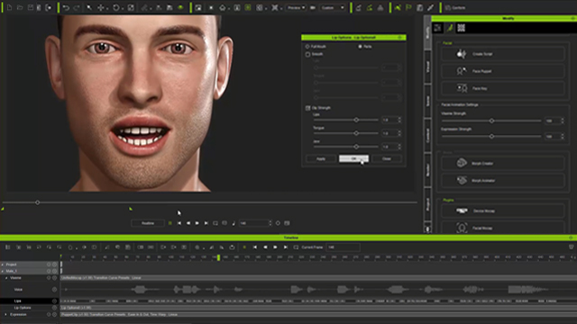Open Device Mocap plugin
This screenshot has height=324, width=577.
[x=503, y=211]
